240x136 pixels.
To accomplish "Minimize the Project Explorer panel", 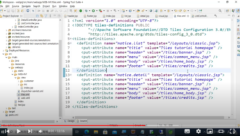I will click(55, 16).
